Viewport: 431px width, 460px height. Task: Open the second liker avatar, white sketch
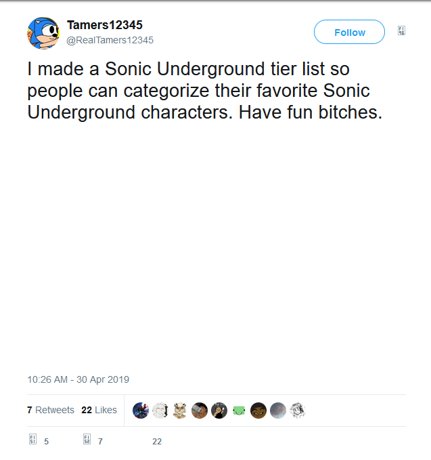coord(160,411)
